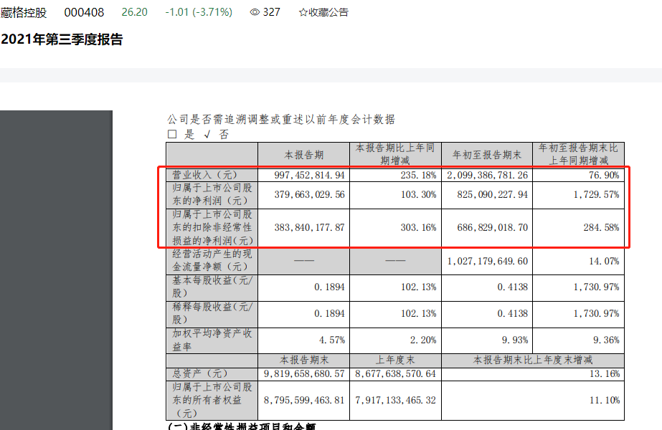
Task: Tick the empty 是 checkbox
Action: point(172,134)
